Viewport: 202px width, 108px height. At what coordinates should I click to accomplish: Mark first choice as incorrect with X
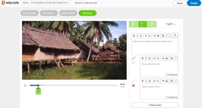click(133, 63)
